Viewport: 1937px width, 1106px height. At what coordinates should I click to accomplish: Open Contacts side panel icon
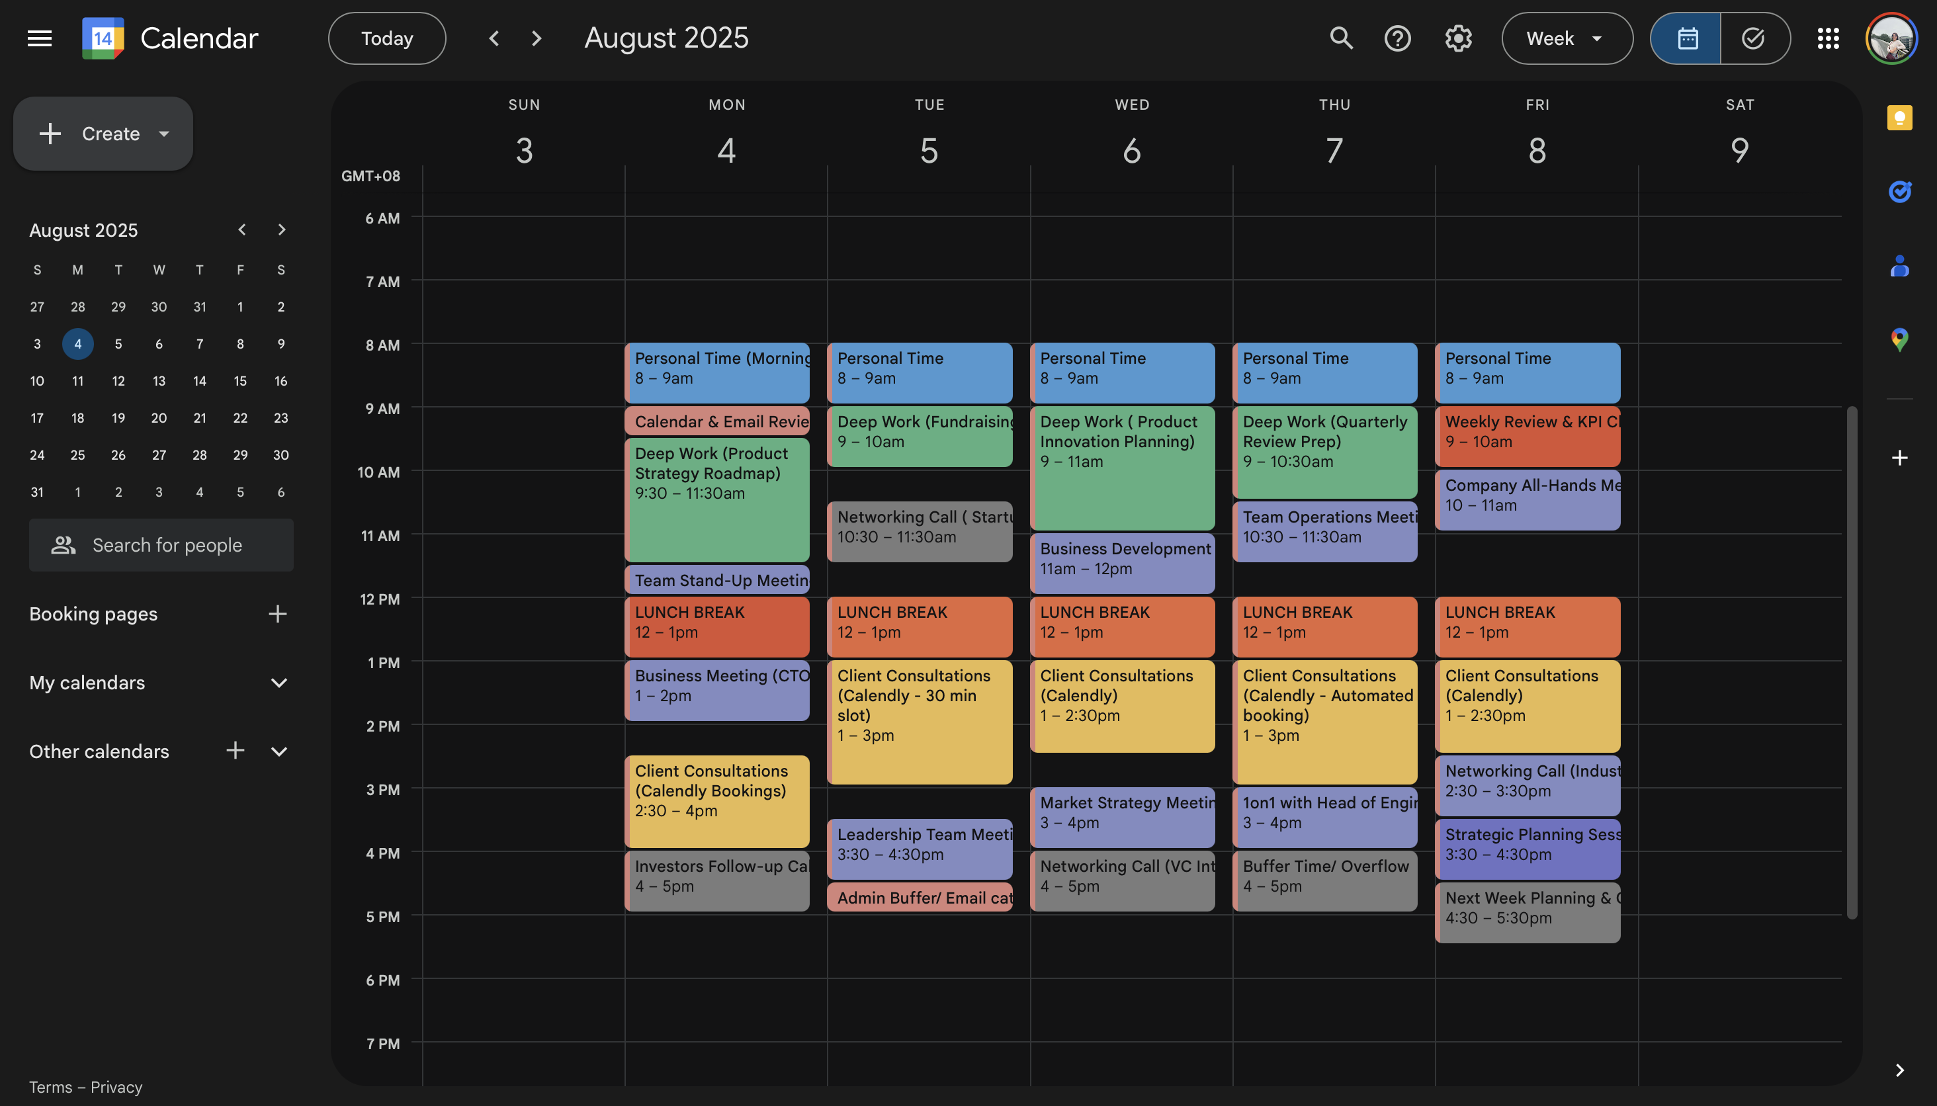tap(1899, 265)
